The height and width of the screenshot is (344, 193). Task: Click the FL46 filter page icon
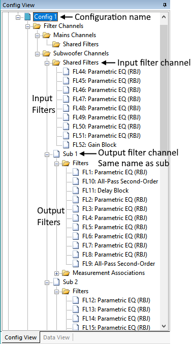coord(66,90)
